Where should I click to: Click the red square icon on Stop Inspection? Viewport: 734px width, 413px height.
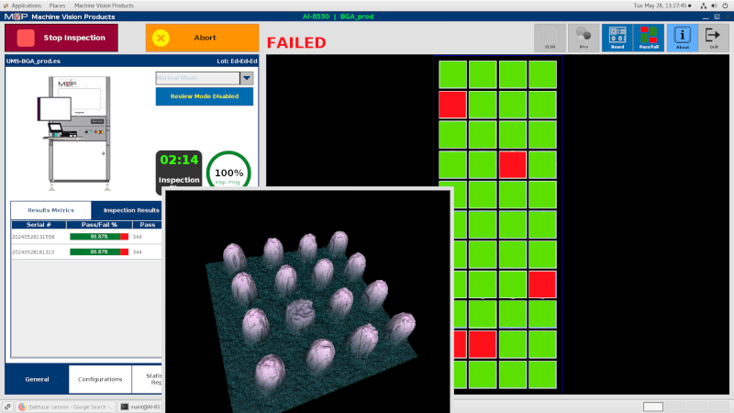click(x=26, y=38)
